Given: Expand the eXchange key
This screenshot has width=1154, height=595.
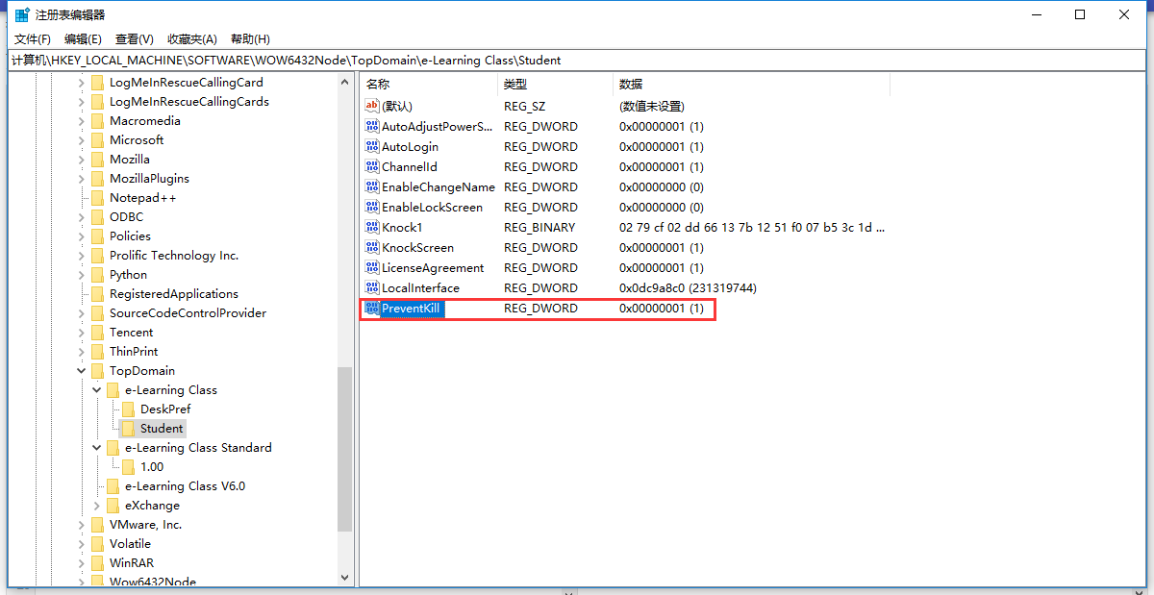Looking at the screenshot, I should click(97, 506).
